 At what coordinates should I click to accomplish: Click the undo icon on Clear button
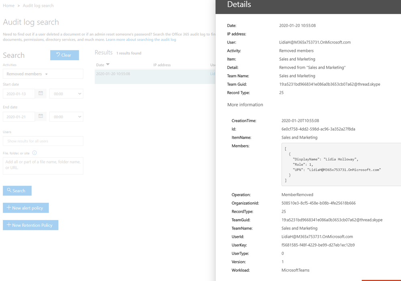tap(58, 55)
